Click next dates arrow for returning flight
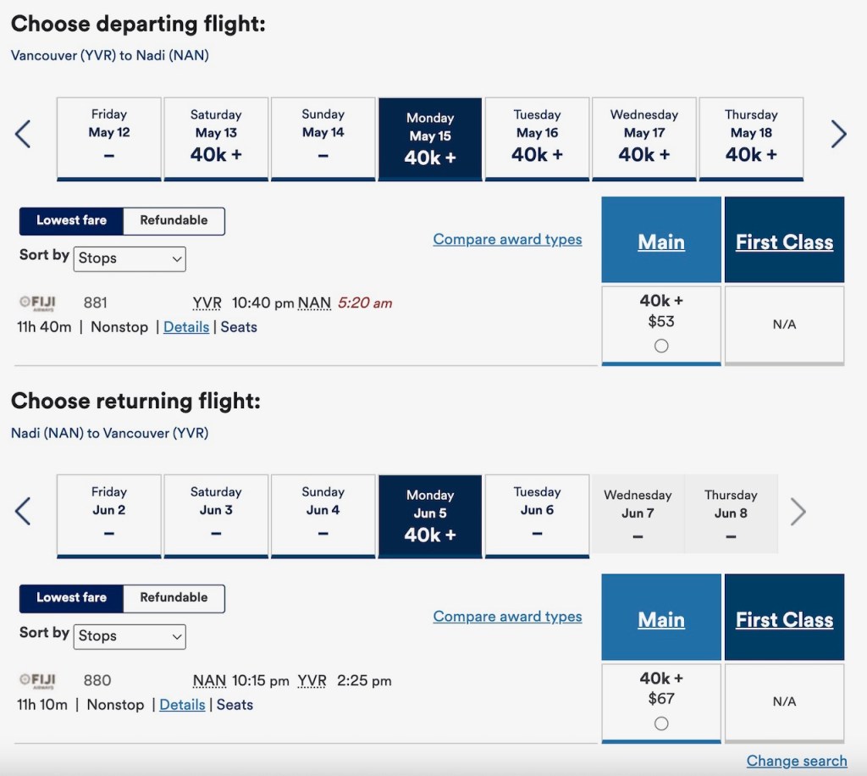 click(x=798, y=511)
